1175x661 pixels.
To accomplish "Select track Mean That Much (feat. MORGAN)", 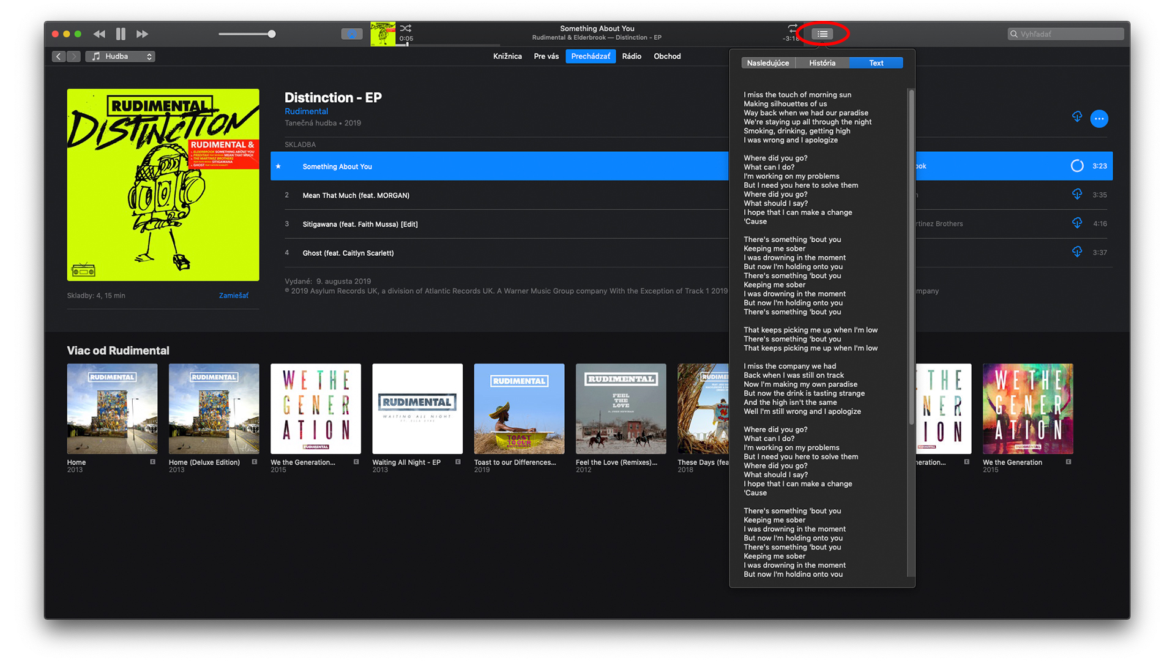I will tap(356, 195).
